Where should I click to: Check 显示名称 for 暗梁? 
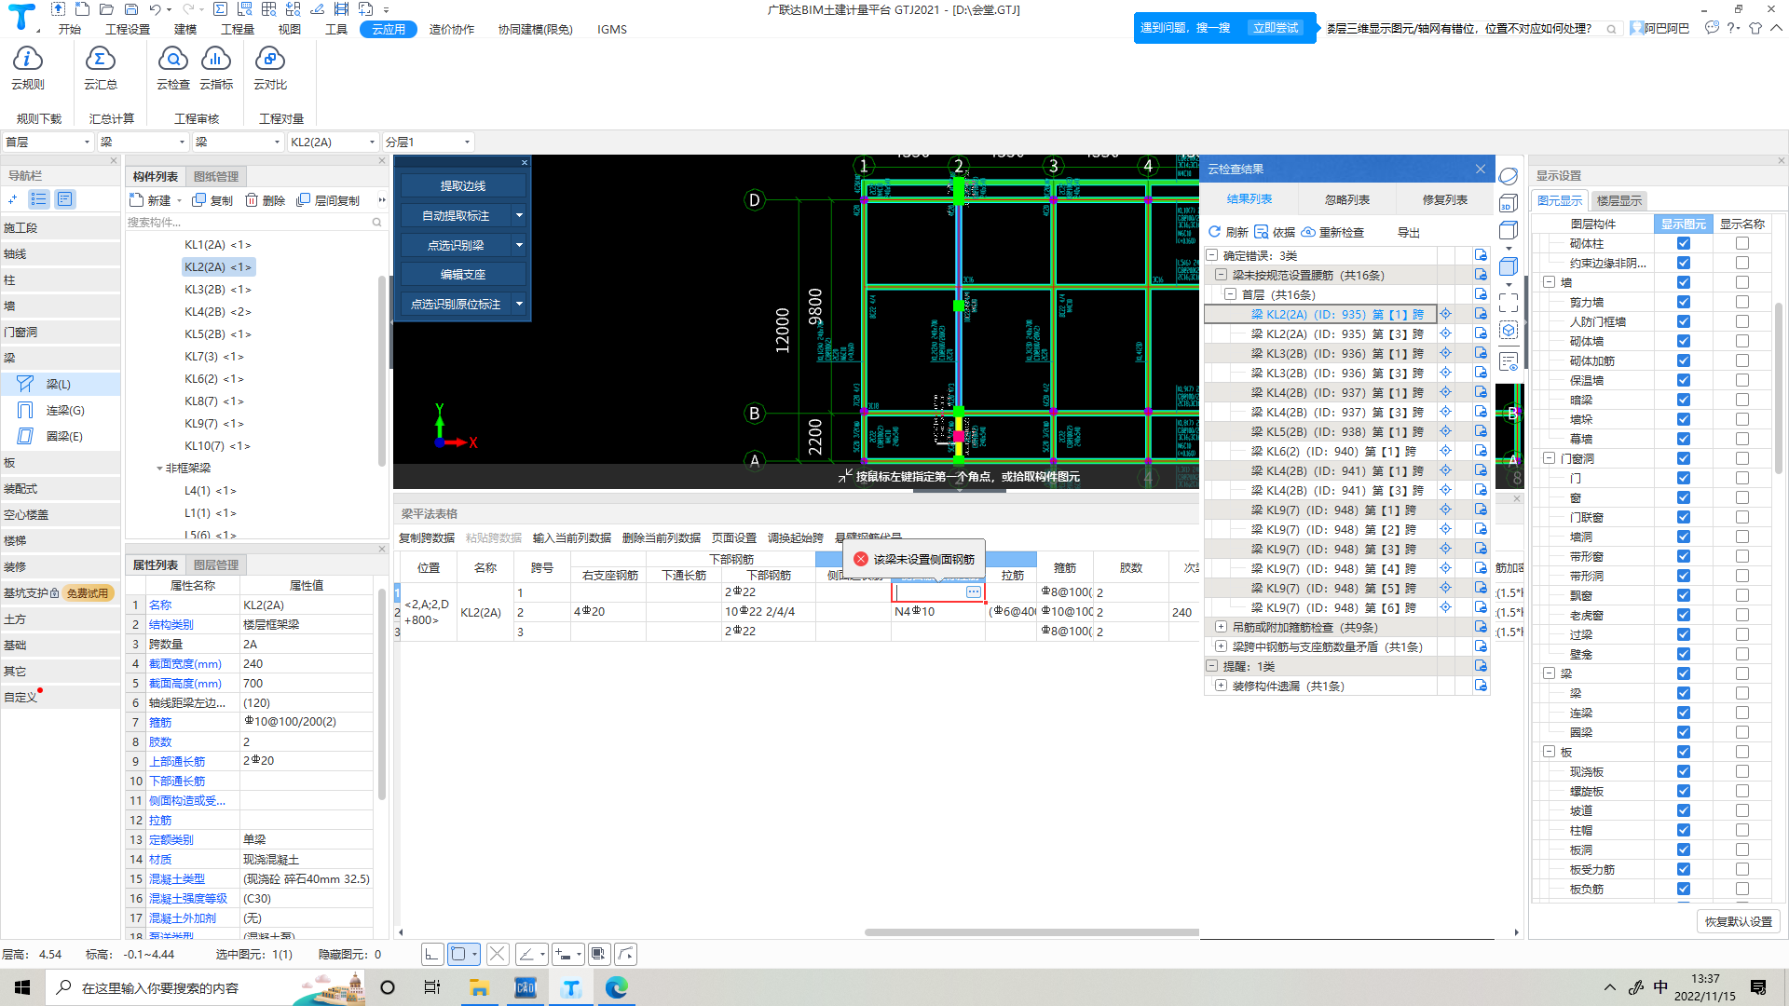coord(1741,400)
